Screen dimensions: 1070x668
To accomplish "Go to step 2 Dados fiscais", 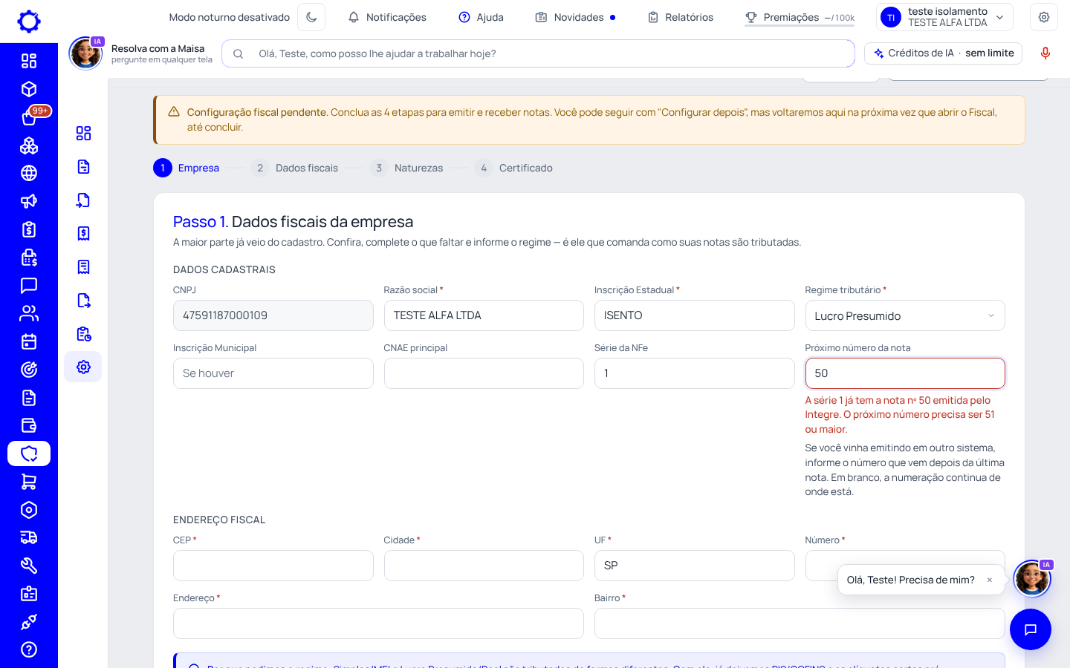I will click(x=295, y=168).
